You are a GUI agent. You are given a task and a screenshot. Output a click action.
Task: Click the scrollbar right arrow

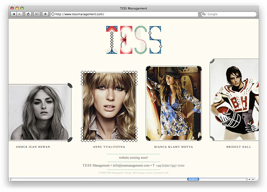pos(253,179)
